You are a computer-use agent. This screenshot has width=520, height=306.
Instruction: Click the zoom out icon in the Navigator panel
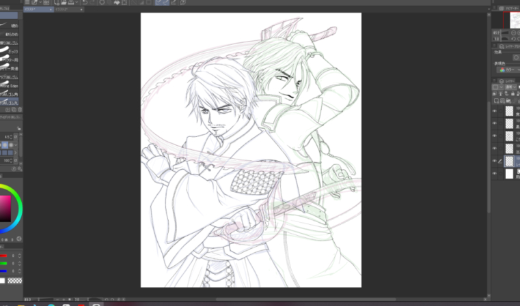click(513, 33)
